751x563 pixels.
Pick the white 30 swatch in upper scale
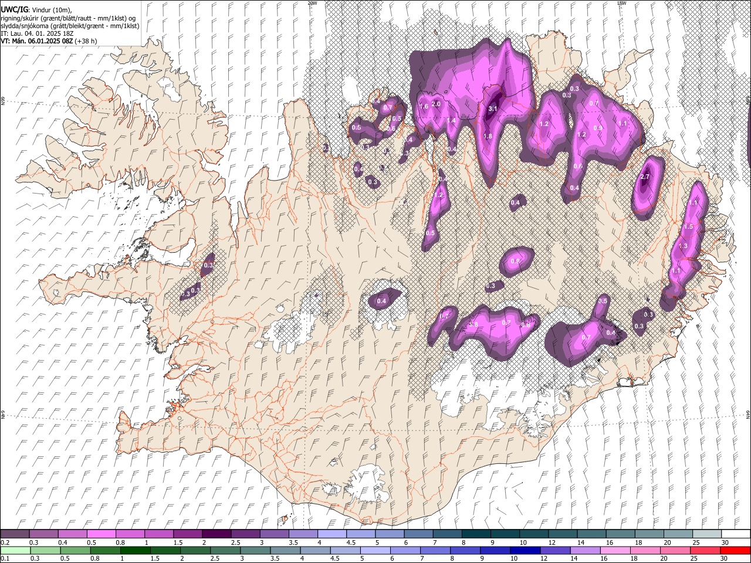click(735, 534)
